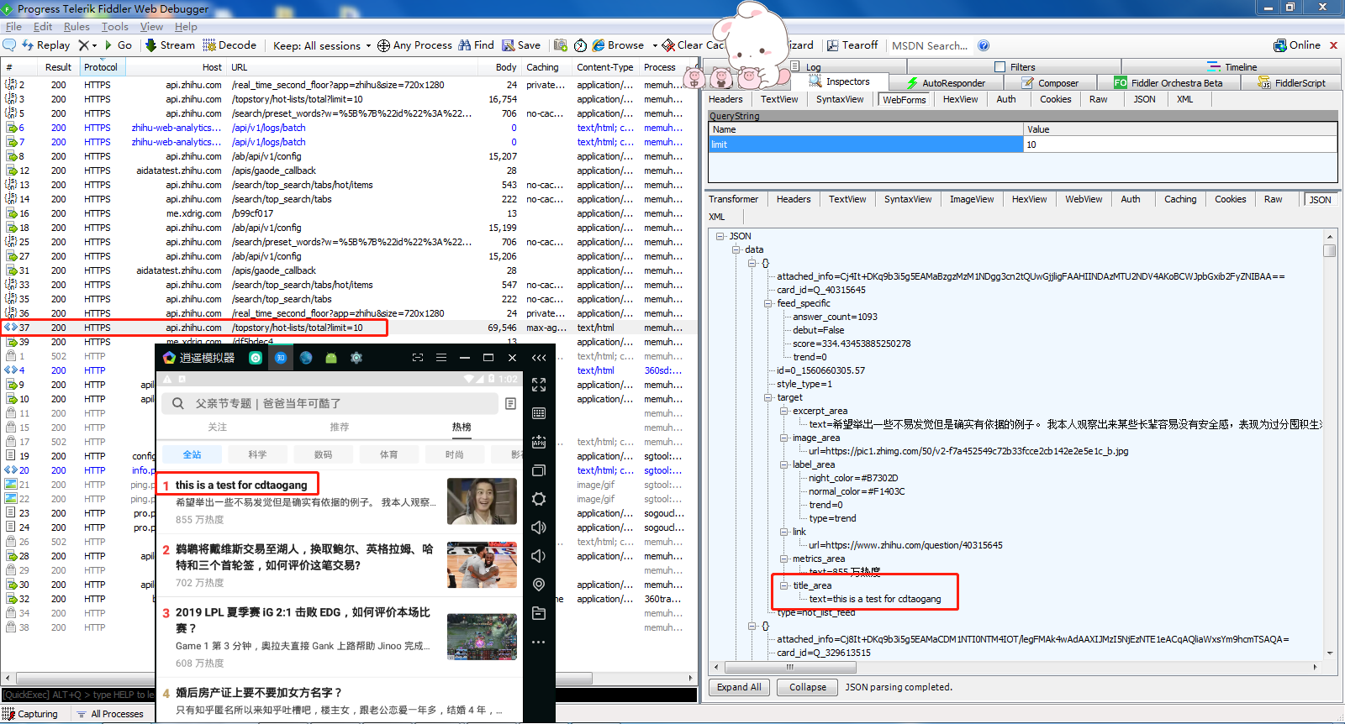The image size is (1345, 724).
Task: Switch to the AutoResponder tab
Action: click(946, 82)
